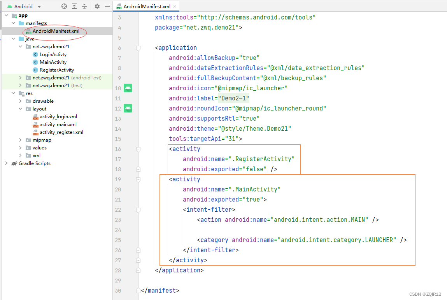Viewport: 447px width, 300px height.
Task: Fold the application tag at line 6
Action: point(138,48)
